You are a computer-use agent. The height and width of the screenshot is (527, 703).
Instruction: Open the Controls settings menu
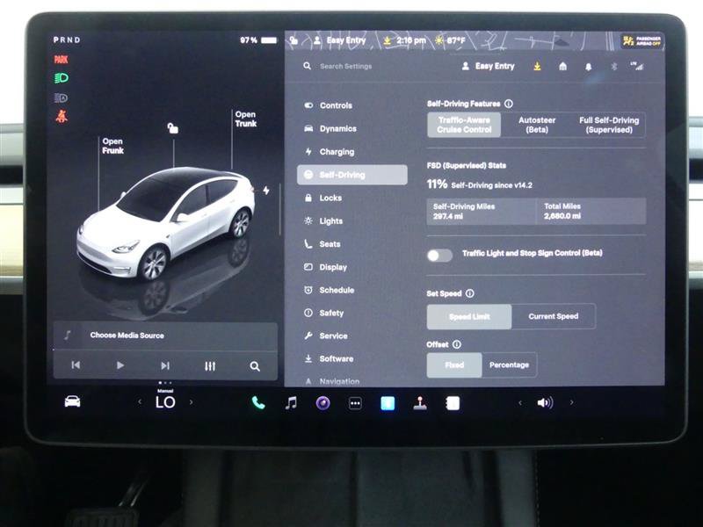pos(352,105)
